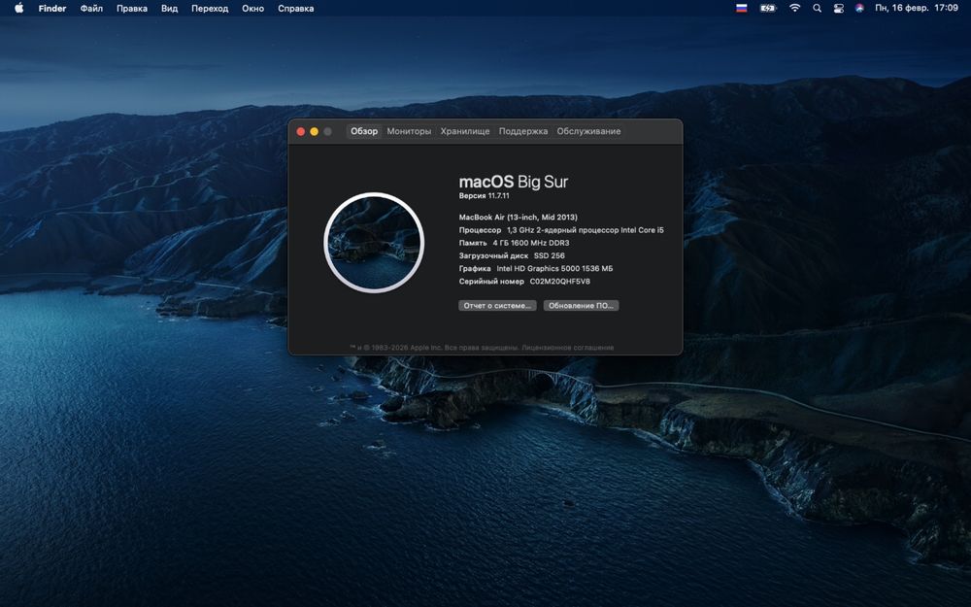This screenshot has height=607, width=971.
Task: Click the serial number C02M20QHF5V8
Action: pos(560,282)
